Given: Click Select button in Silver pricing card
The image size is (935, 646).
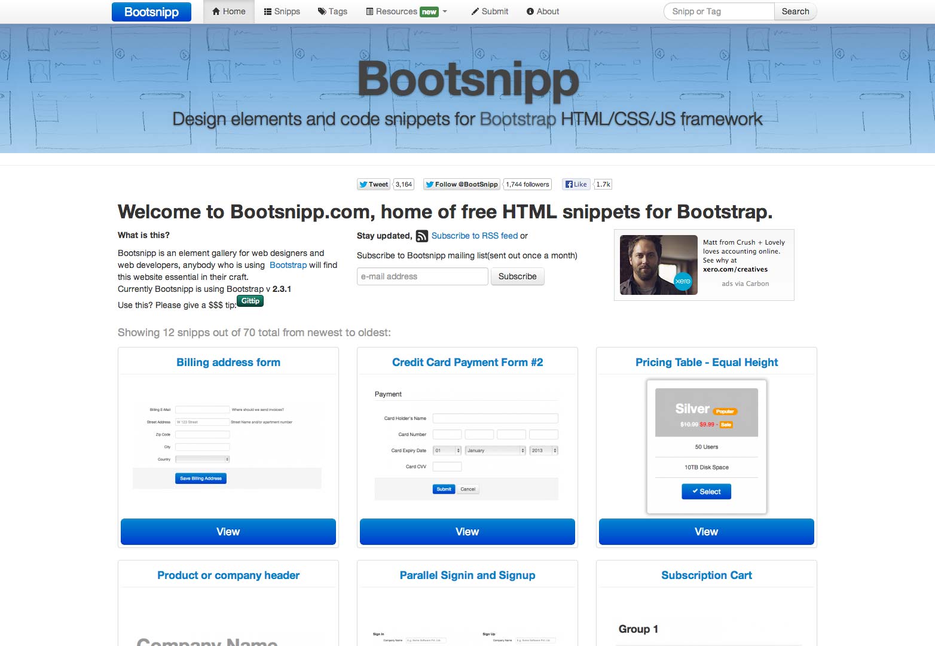Looking at the screenshot, I should (707, 492).
